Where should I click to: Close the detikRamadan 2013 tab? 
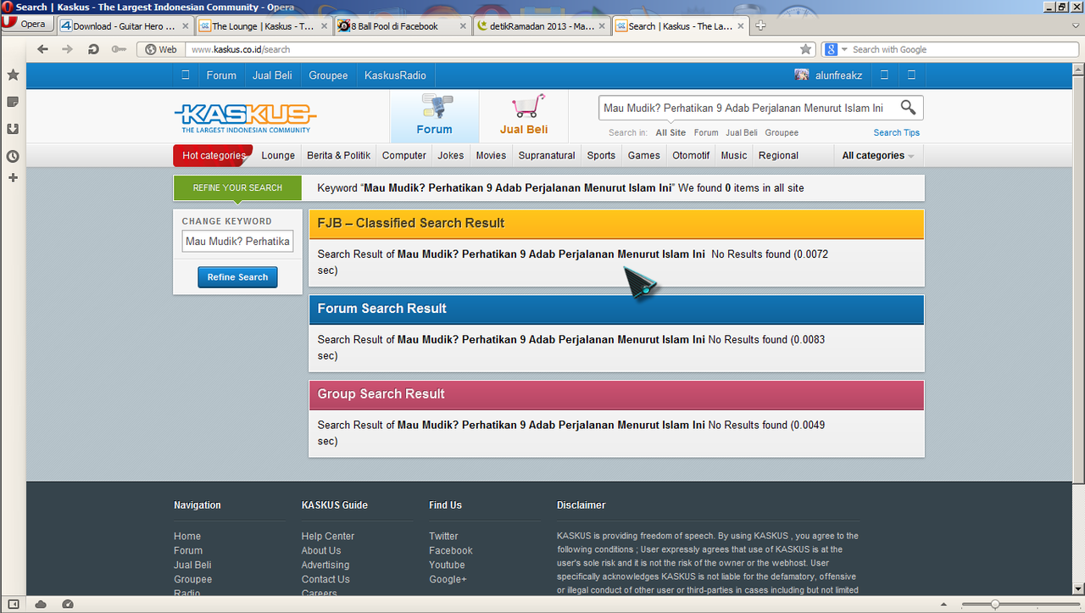tap(603, 26)
